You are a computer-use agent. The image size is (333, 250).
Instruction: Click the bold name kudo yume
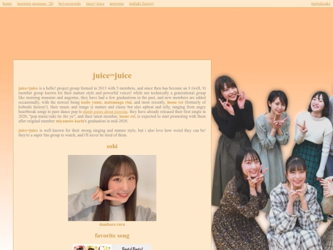pos(91,102)
